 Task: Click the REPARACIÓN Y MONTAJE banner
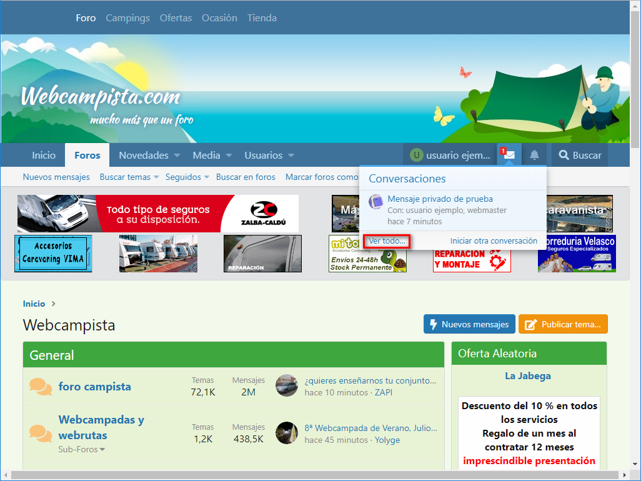(x=472, y=260)
